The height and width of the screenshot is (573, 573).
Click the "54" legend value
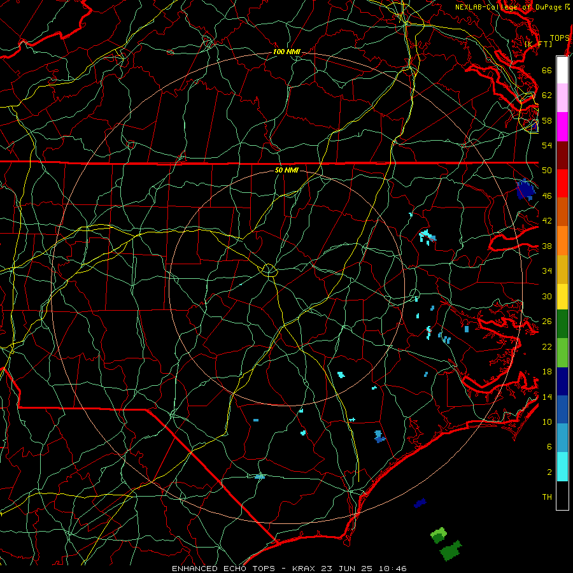pyautogui.click(x=547, y=145)
